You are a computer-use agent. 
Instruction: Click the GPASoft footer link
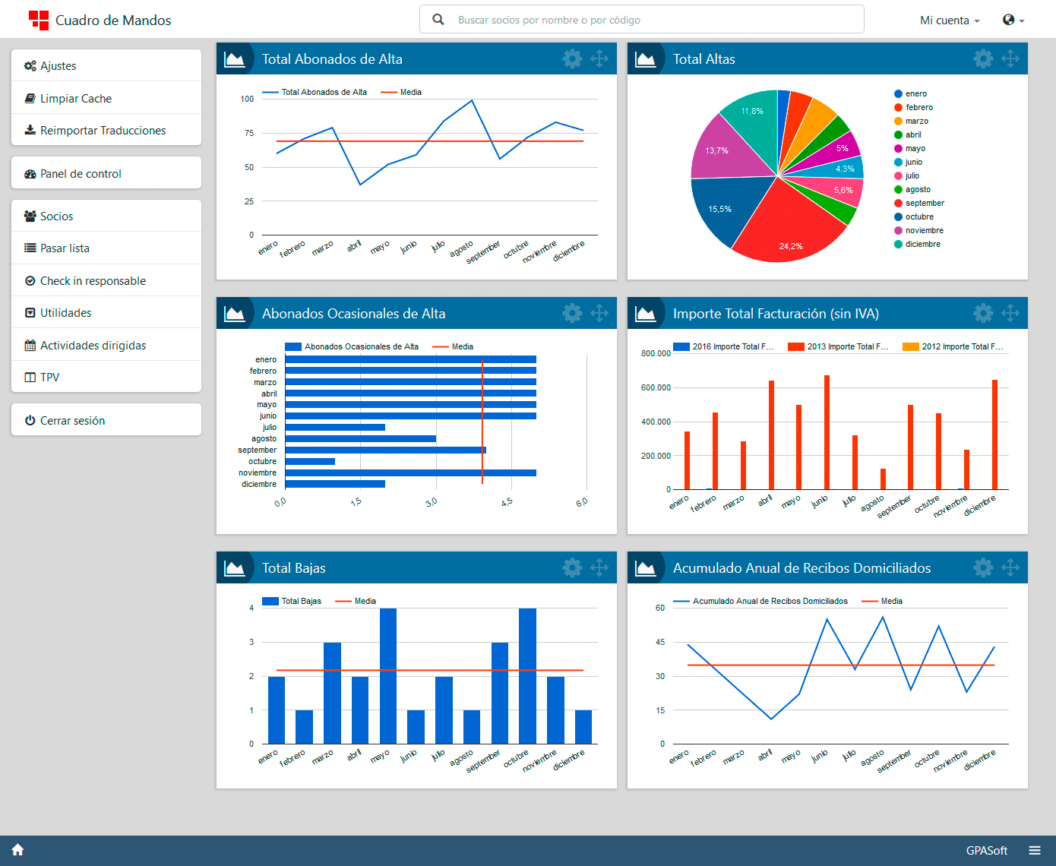click(x=986, y=850)
